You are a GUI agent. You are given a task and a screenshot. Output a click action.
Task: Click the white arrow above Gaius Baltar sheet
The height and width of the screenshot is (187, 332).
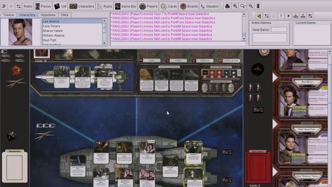tap(275, 77)
